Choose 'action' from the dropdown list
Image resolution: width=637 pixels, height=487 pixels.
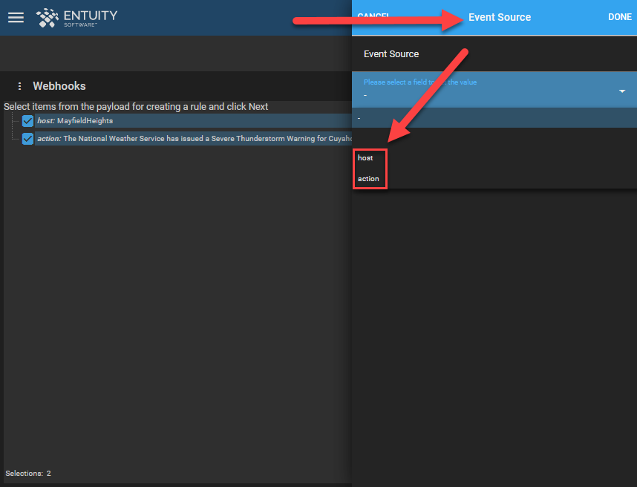[368, 179]
